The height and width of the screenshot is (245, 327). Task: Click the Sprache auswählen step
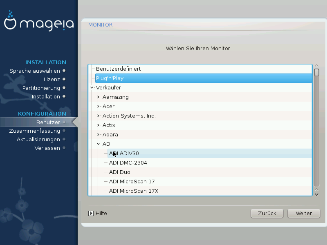pos(35,71)
